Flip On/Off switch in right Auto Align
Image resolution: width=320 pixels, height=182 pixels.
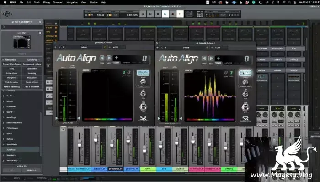[x=245, y=107]
